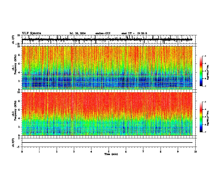Click the log(PSD) label beside ch.2 colorbar
The width and height of the screenshot is (220, 170).
click(x=208, y=118)
